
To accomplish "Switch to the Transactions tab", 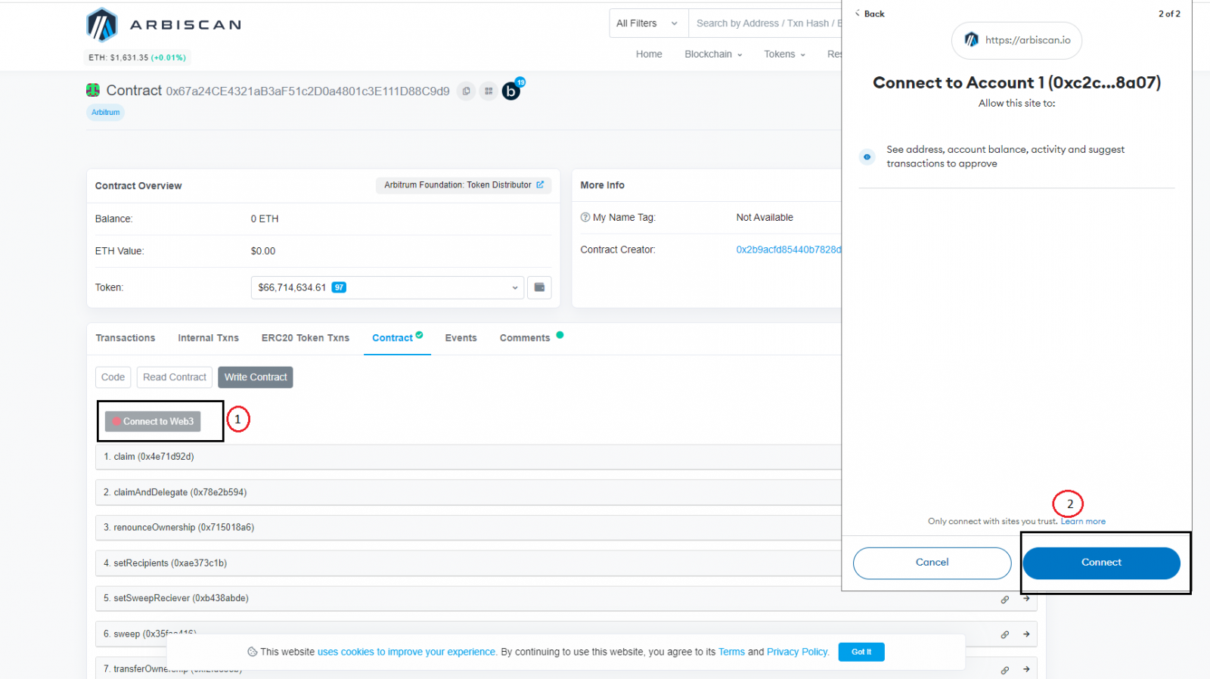I will [126, 338].
